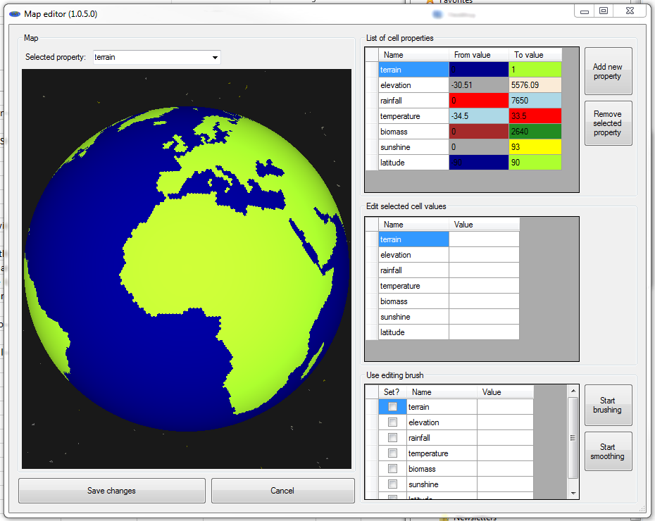Click Remove selected property button
Viewport: 655px width, 521px height.
(x=607, y=123)
